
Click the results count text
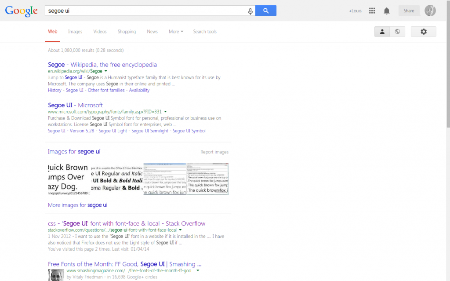[x=86, y=50]
